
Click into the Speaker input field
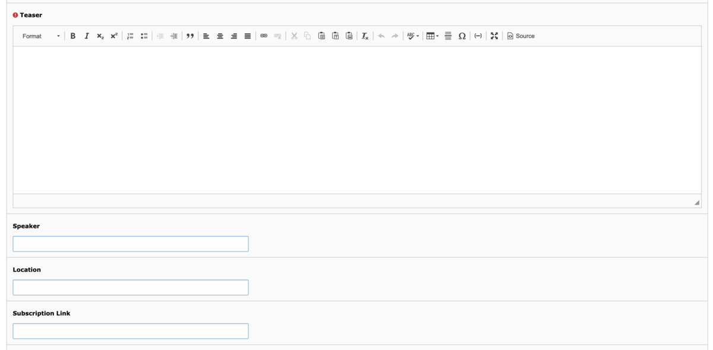(131, 244)
